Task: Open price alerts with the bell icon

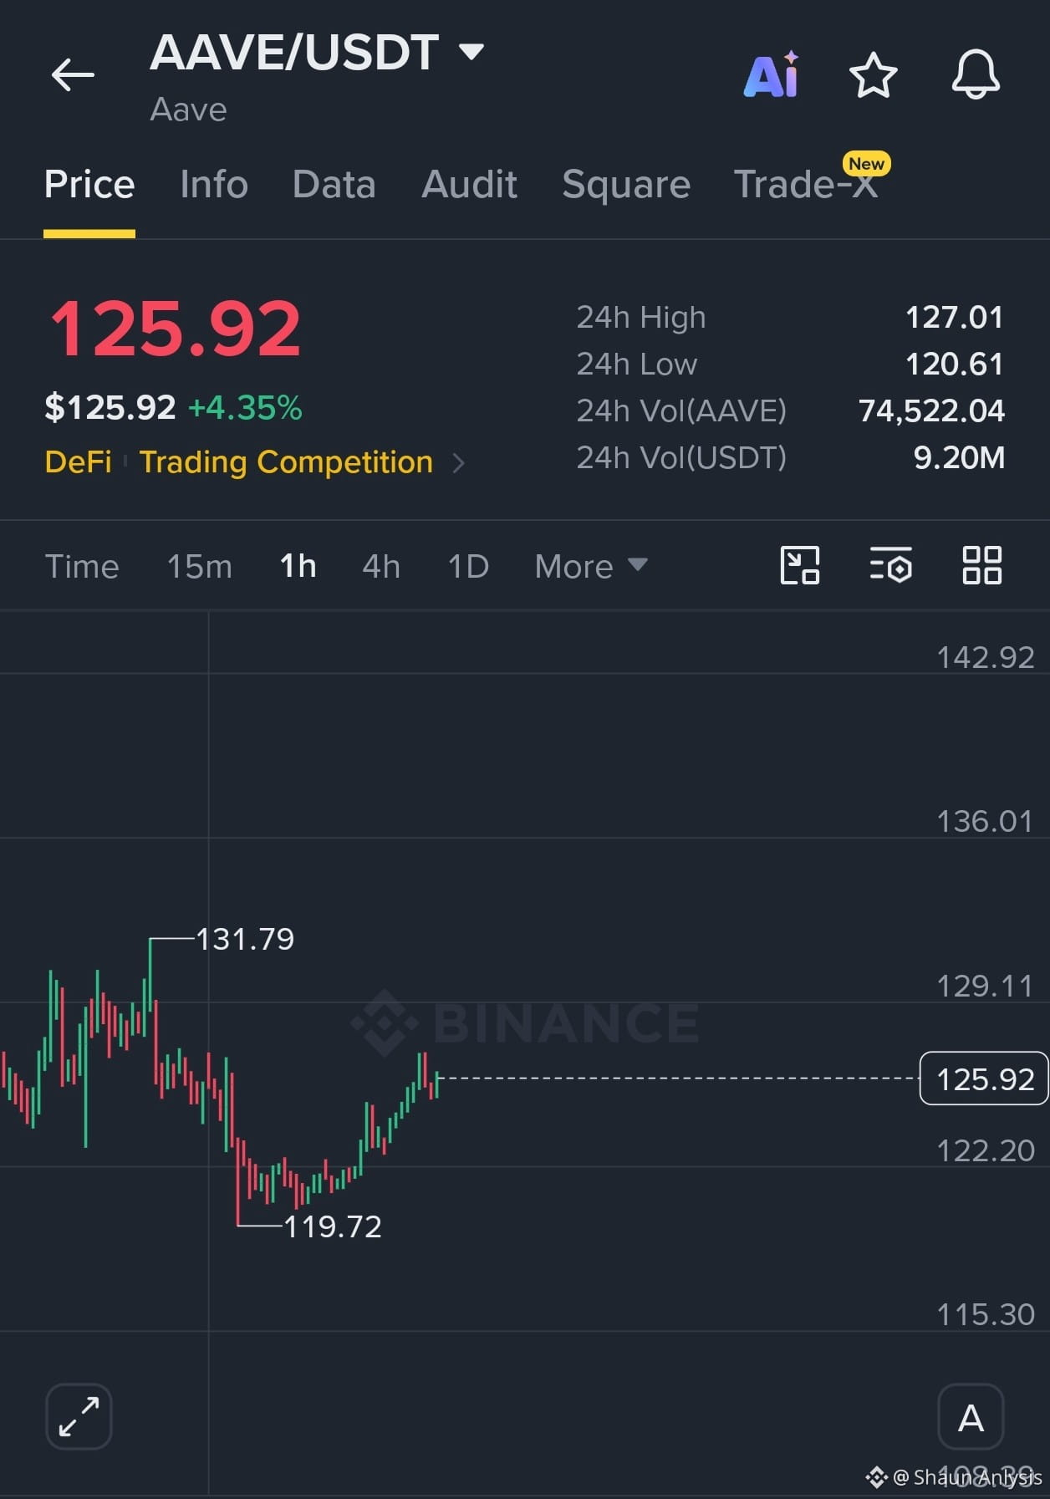Action: (976, 74)
